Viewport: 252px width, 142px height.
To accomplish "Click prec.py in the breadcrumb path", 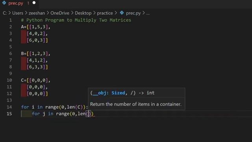I will click(133, 13).
